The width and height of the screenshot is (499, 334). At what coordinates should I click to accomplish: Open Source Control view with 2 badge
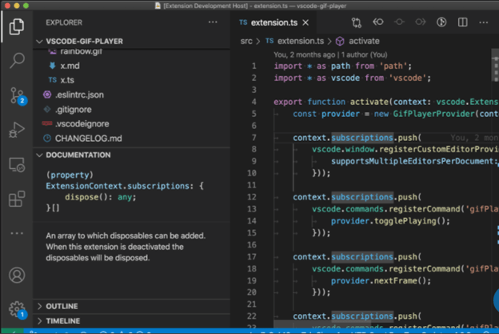tap(18, 95)
